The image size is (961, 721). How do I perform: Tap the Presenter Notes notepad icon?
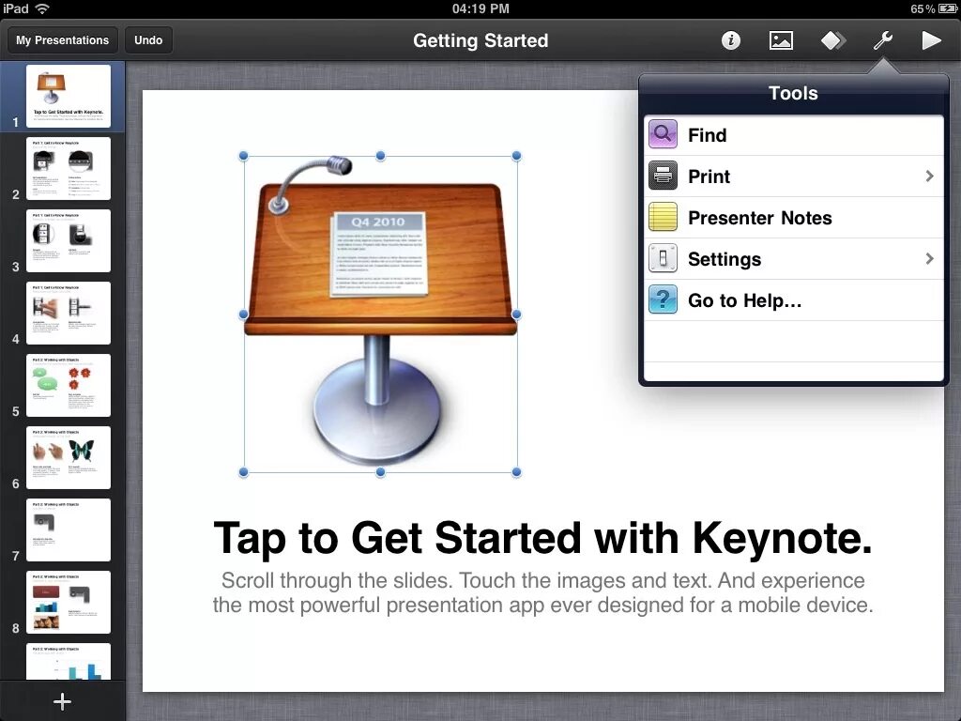[663, 217]
